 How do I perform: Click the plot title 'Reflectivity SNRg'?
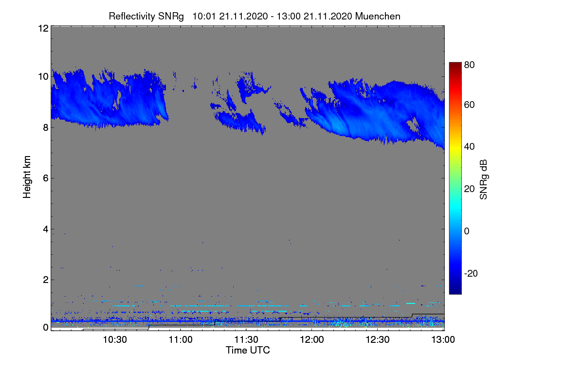(146, 16)
